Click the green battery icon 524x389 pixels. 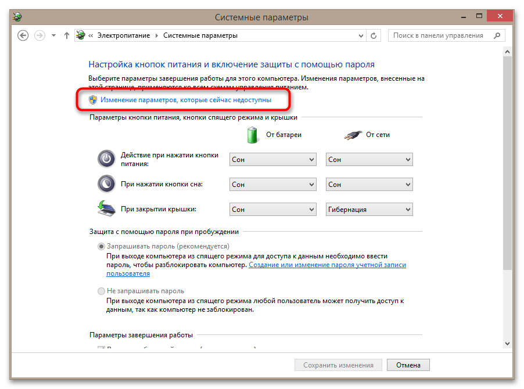click(252, 135)
